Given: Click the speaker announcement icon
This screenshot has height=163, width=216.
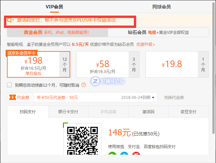Looking at the screenshot, I should click(x=11, y=20).
